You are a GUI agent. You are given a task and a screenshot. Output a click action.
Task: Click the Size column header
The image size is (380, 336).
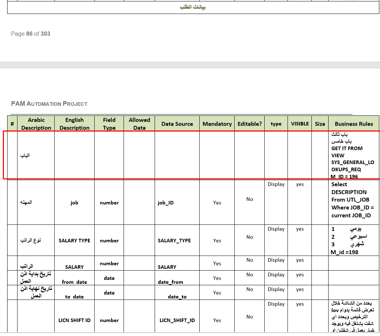click(x=320, y=124)
